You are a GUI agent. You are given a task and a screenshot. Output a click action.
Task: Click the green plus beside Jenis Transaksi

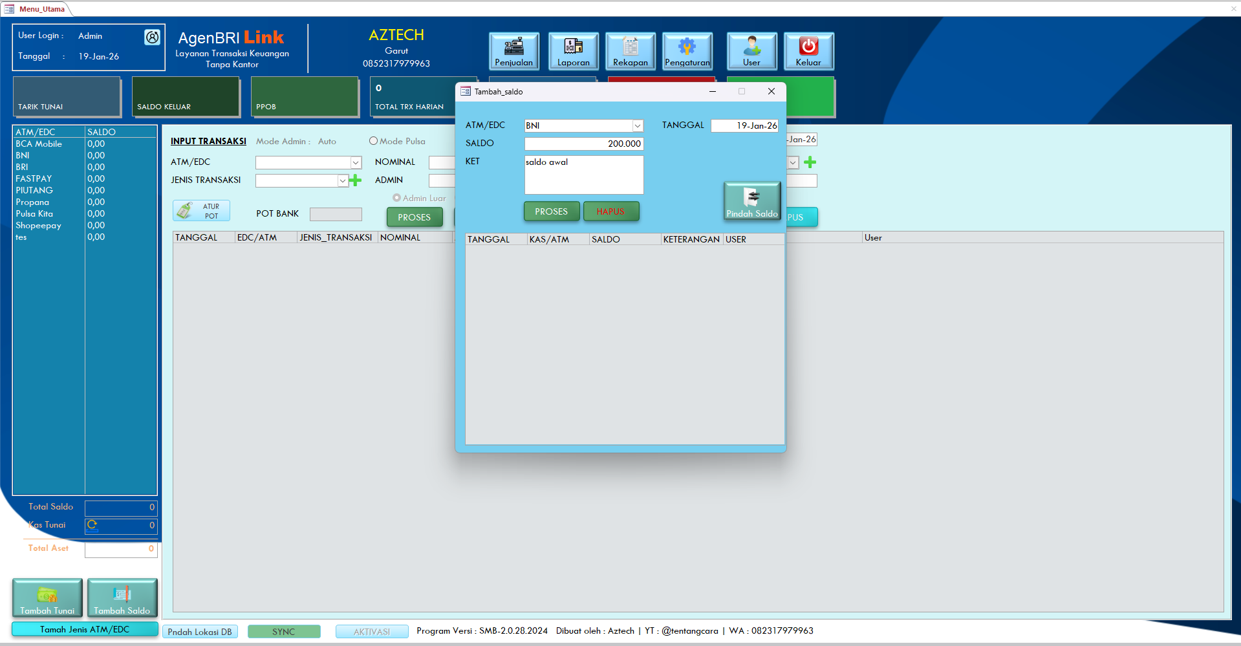(355, 180)
